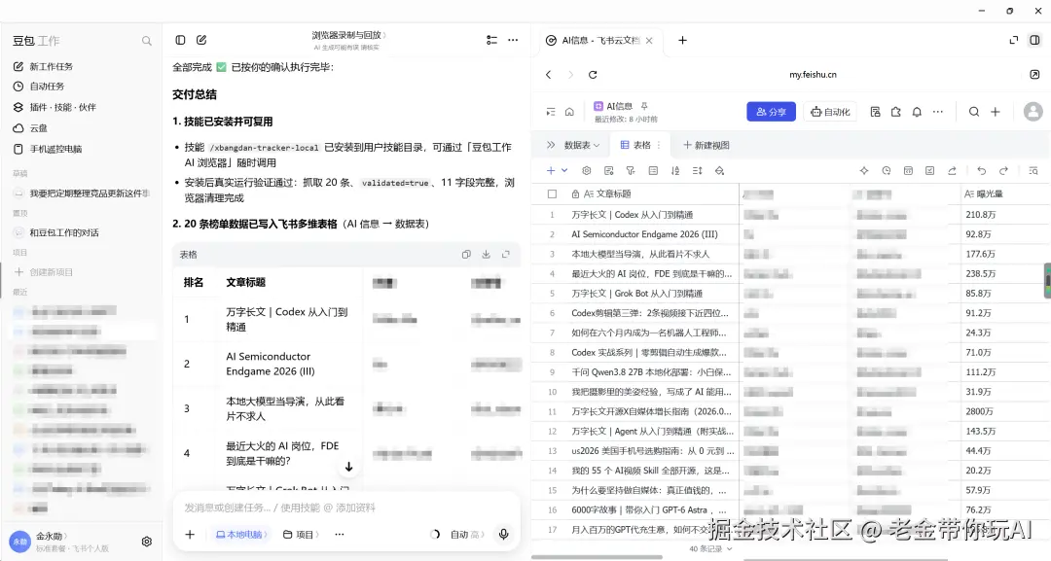Toggle the sidebar panel icon in chat header
The height and width of the screenshot is (561, 1051).
(x=180, y=40)
